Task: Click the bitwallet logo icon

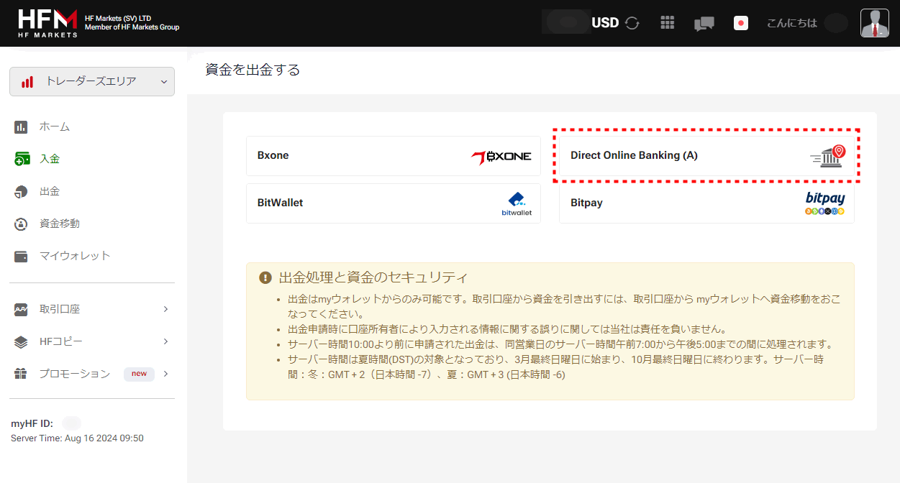Action: point(517,204)
